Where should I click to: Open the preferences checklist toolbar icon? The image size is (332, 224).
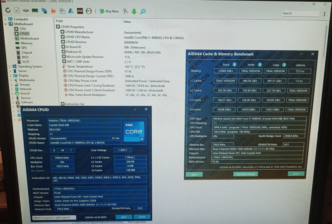click(62, 11)
